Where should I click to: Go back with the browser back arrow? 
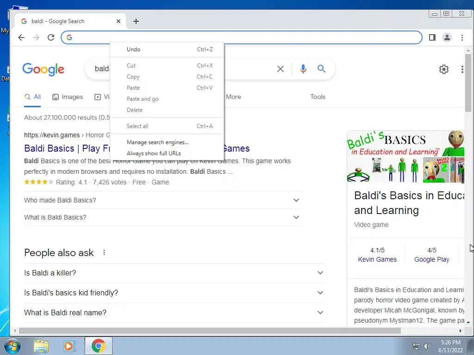click(21, 37)
